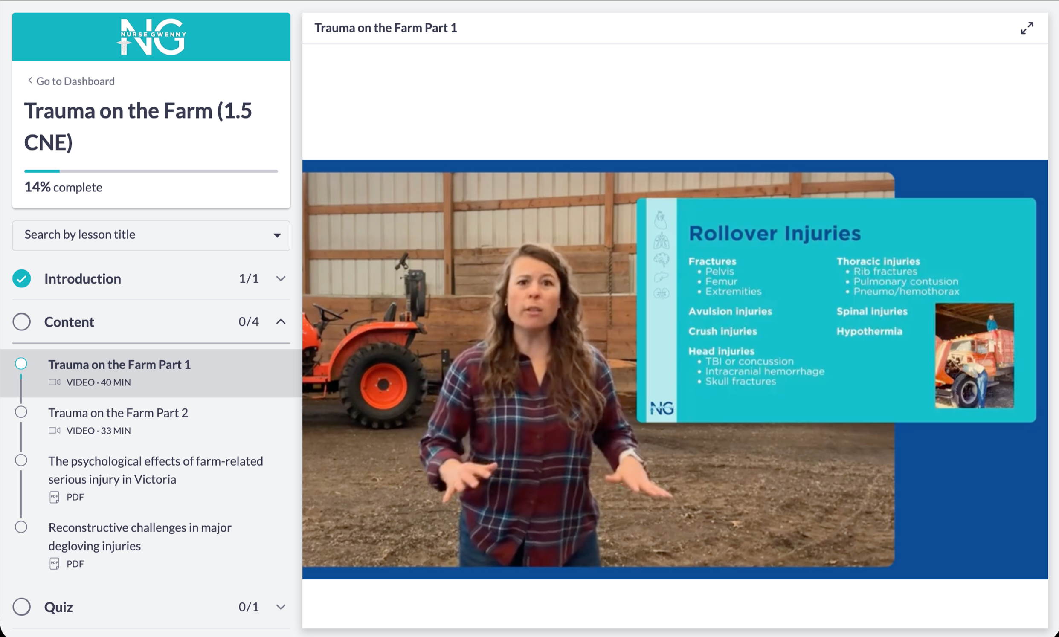Open Reconstructive challenges in degloving injuries lesson
Screen dimensions: 1059x637
tap(140, 536)
